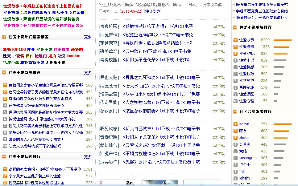The image size is (298, 186).
Task: Click the orange bar in admin's row
Action: [x=282, y=124]
